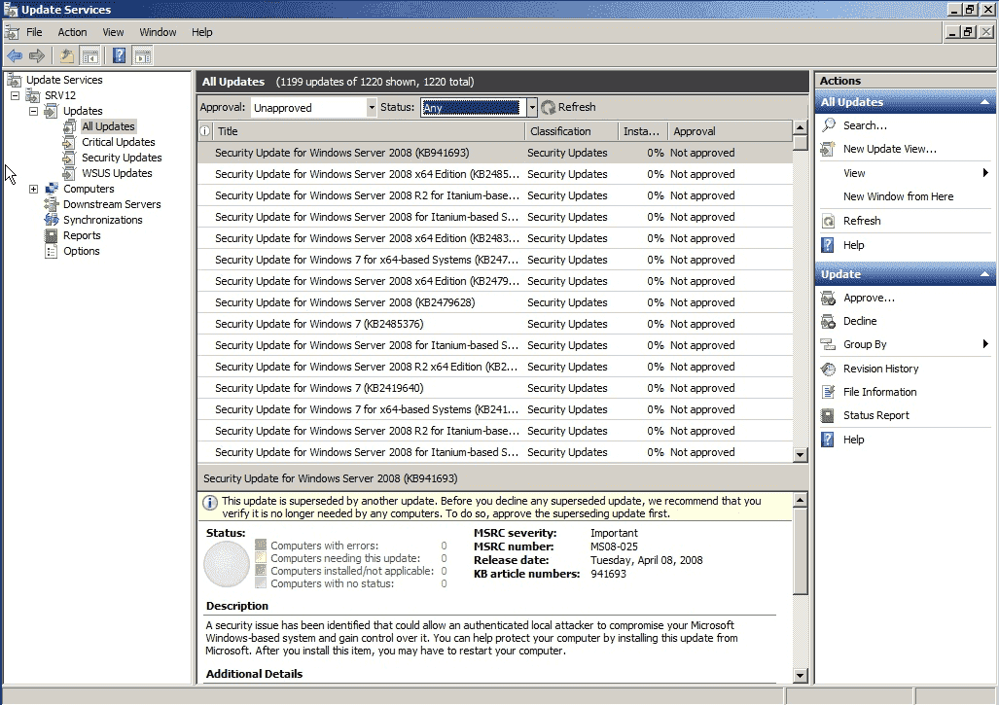Screen dimensions: 999x705
Task: Collapse the All Updates actions section
Action: point(984,102)
